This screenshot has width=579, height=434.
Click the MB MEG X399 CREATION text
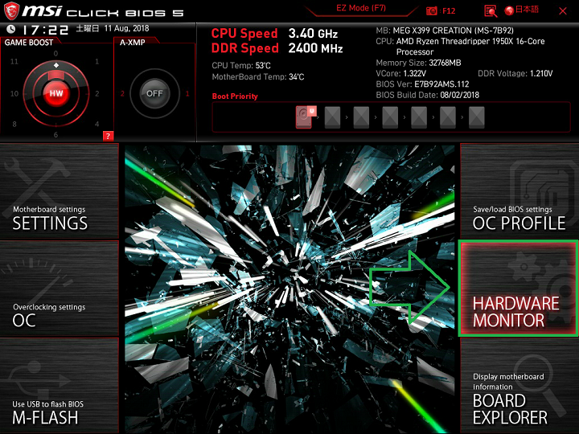[x=445, y=31]
